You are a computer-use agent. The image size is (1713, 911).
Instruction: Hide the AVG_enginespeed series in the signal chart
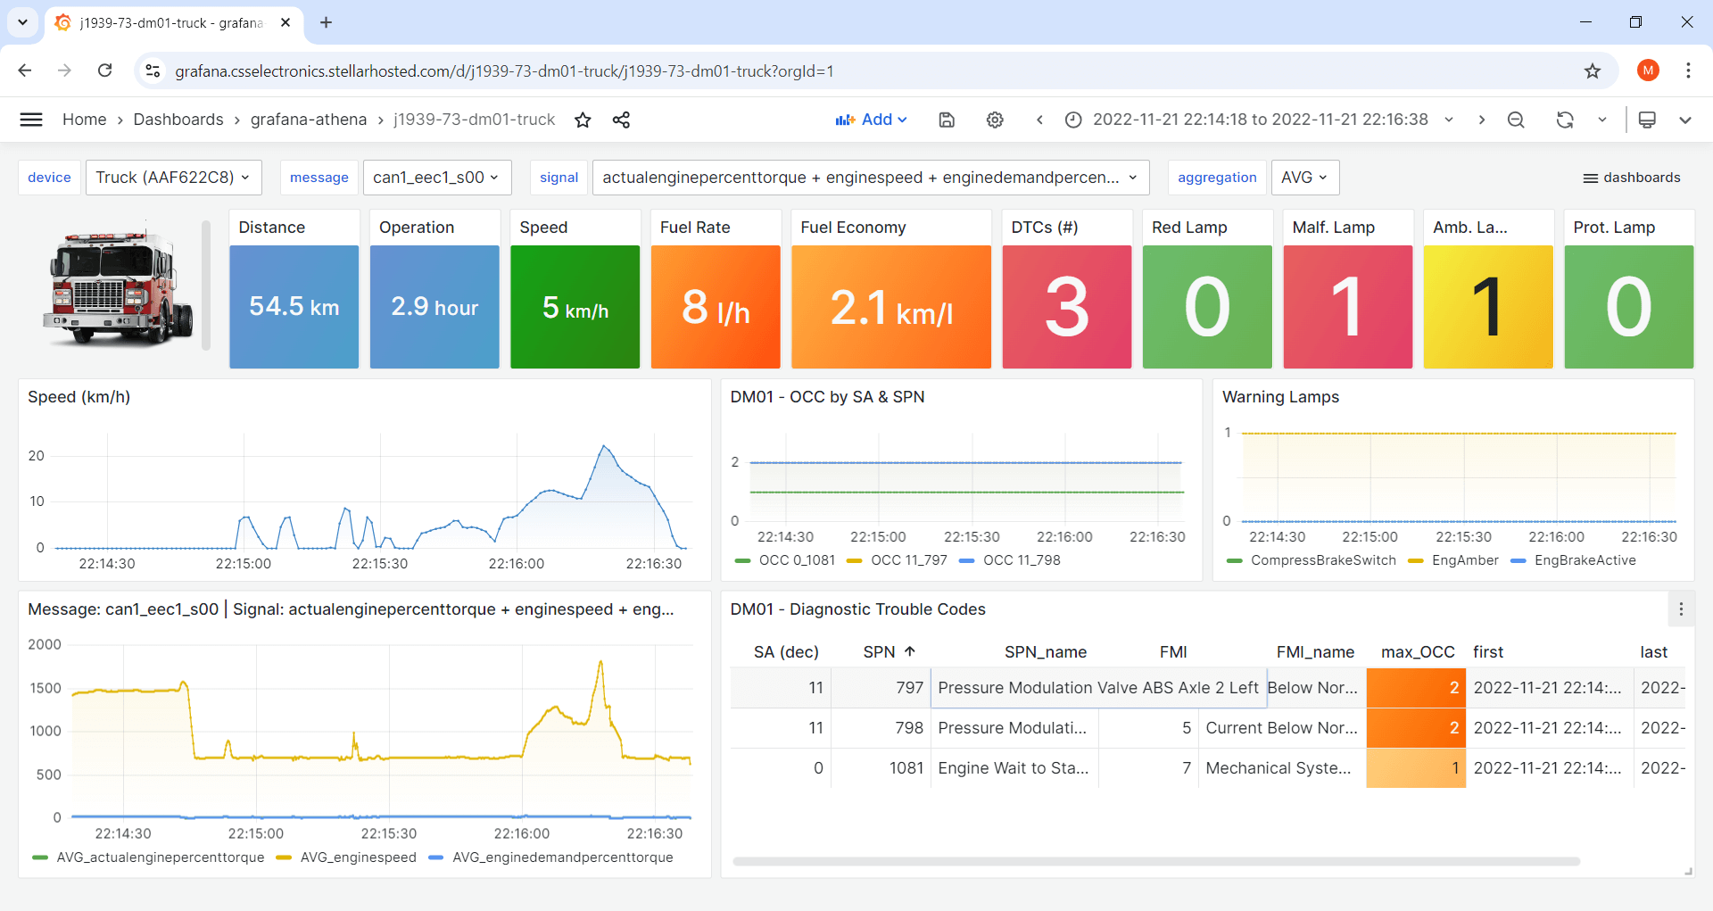[357, 857]
